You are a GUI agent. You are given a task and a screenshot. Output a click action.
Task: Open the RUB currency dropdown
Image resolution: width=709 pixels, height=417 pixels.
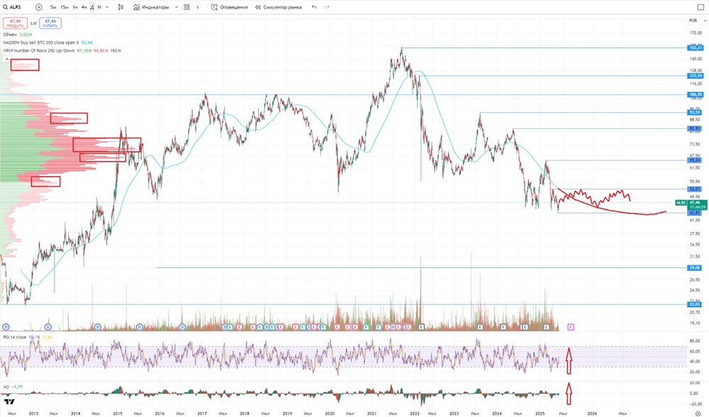coord(697,21)
